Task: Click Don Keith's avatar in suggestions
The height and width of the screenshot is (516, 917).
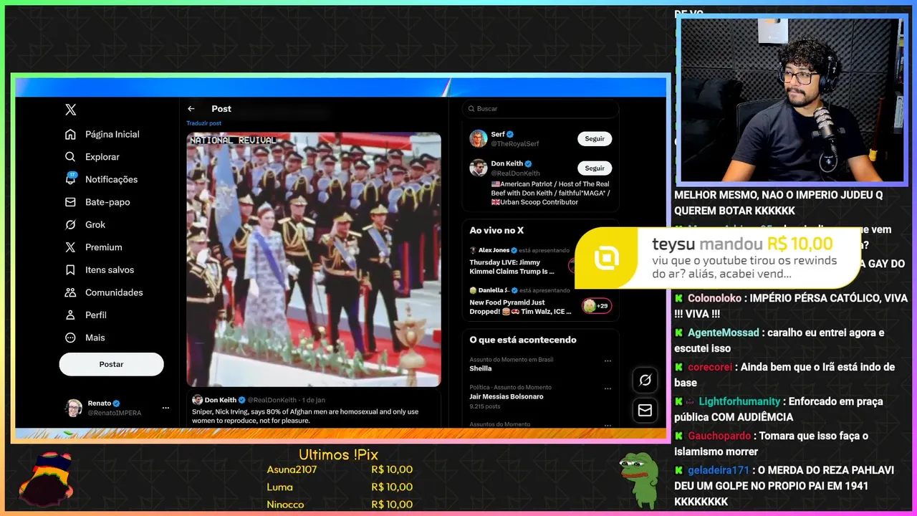Action: click(479, 168)
